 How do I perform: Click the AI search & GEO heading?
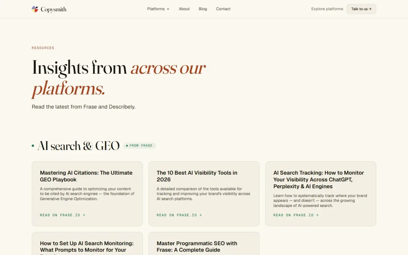79,146
